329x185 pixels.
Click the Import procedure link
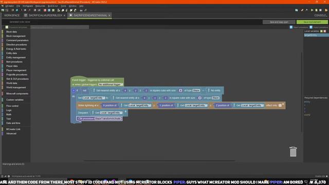[320, 27]
